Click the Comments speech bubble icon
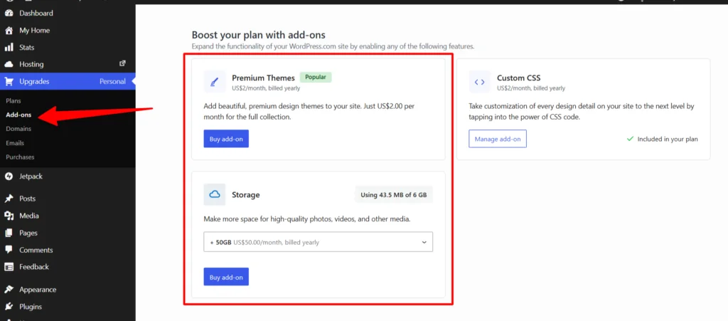Screen dimensions: 728x321 point(9,250)
